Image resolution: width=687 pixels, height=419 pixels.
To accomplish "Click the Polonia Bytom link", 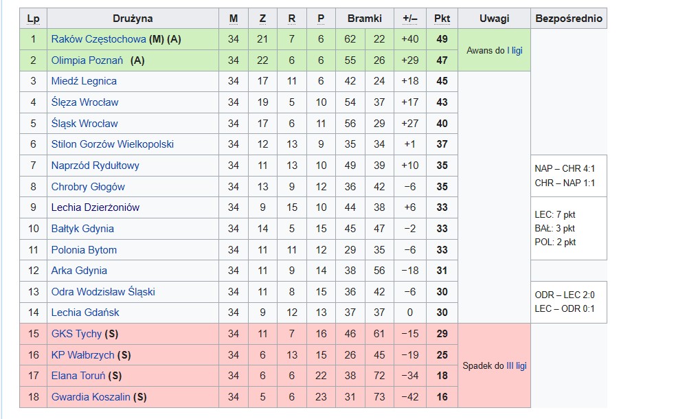I will point(84,250).
